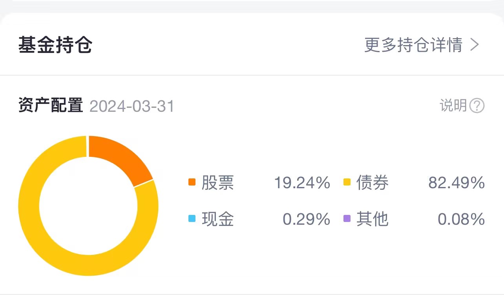Image resolution: width=504 pixels, height=300 pixels.
Task: Click the 资产配置 date 2024-03-31
Action: pos(132,106)
